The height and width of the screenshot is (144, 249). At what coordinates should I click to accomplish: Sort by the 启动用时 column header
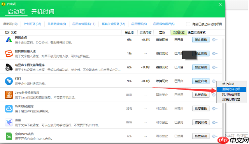click(x=146, y=33)
